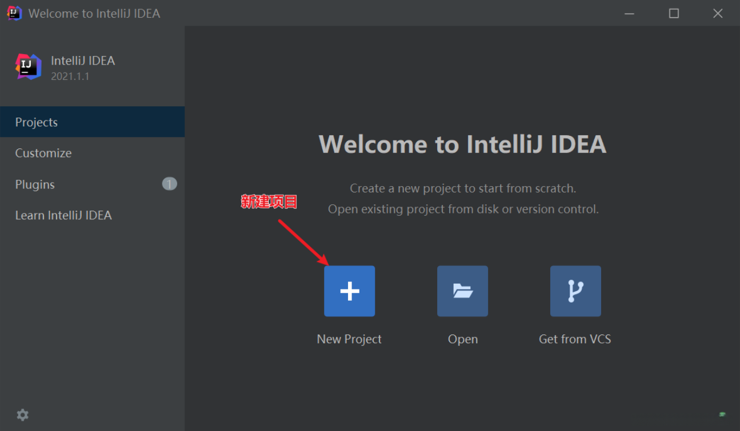This screenshot has width=740, height=431.
Task: Minimize the IntelliJ IDEA welcome window
Action: click(x=630, y=13)
